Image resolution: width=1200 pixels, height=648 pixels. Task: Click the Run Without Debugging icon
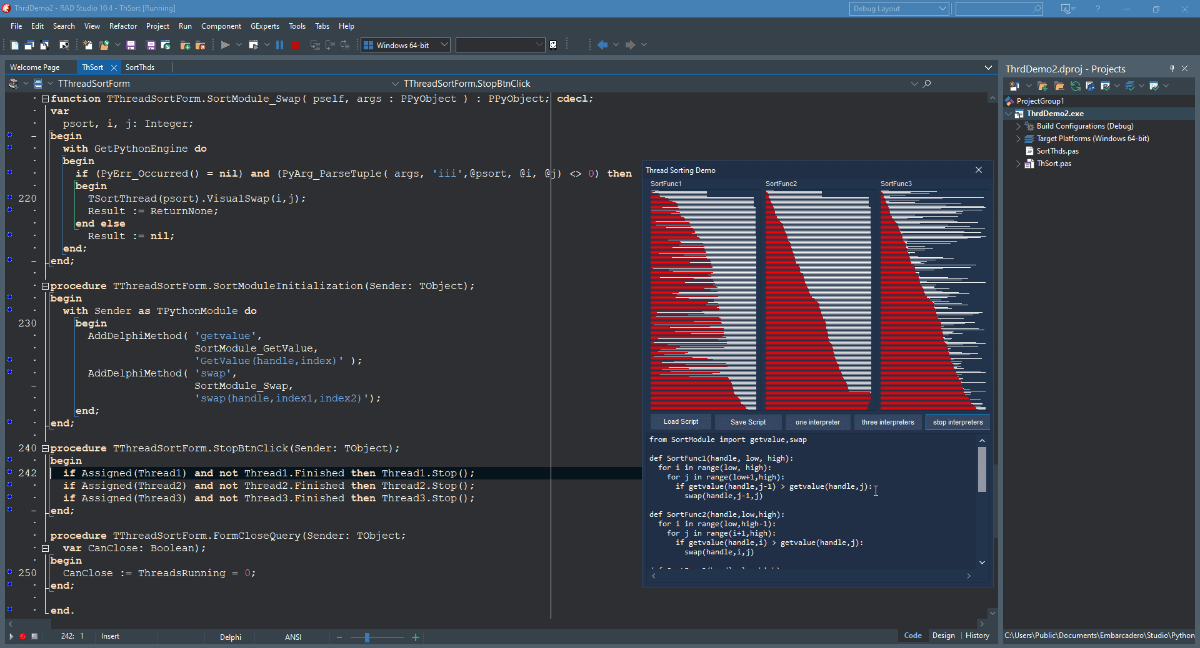coord(253,45)
